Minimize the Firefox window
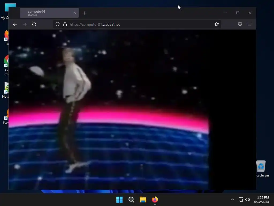274x206 pixels. click(x=225, y=13)
